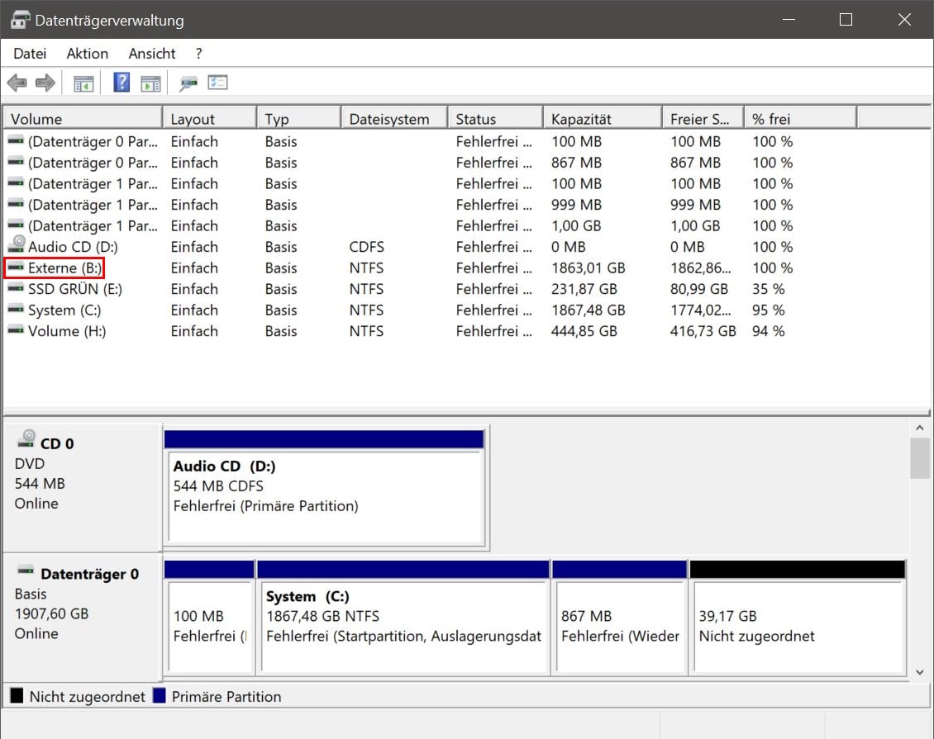Click the Datenträgerverwaltung title bar app icon
Viewport: 934px width, 739px height.
pyautogui.click(x=20, y=20)
